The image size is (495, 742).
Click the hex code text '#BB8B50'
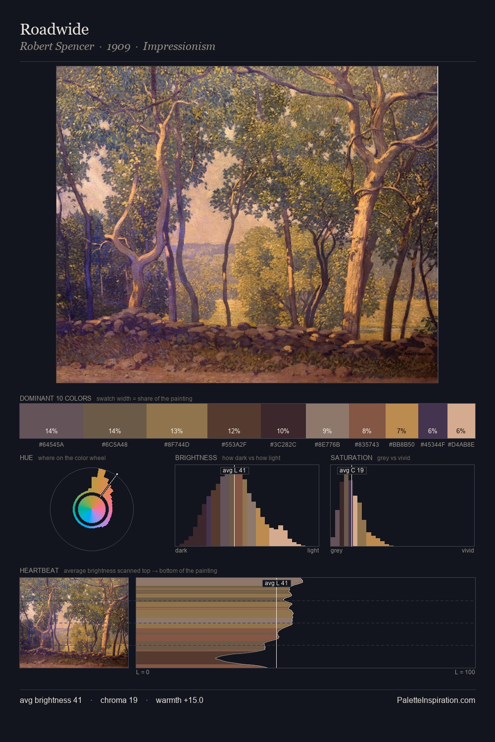tap(401, 444)
